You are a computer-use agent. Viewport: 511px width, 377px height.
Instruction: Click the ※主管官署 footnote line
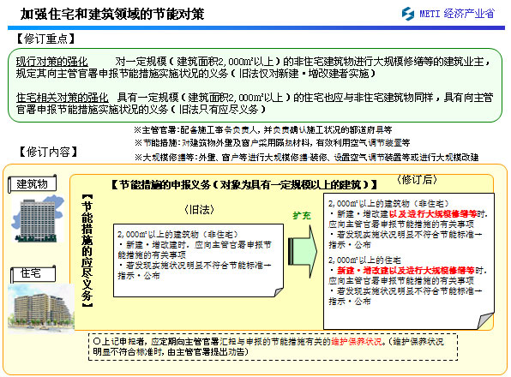(x=262, y=130)
